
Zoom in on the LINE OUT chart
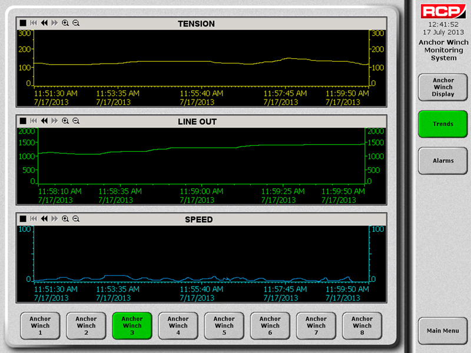point(65,121)
